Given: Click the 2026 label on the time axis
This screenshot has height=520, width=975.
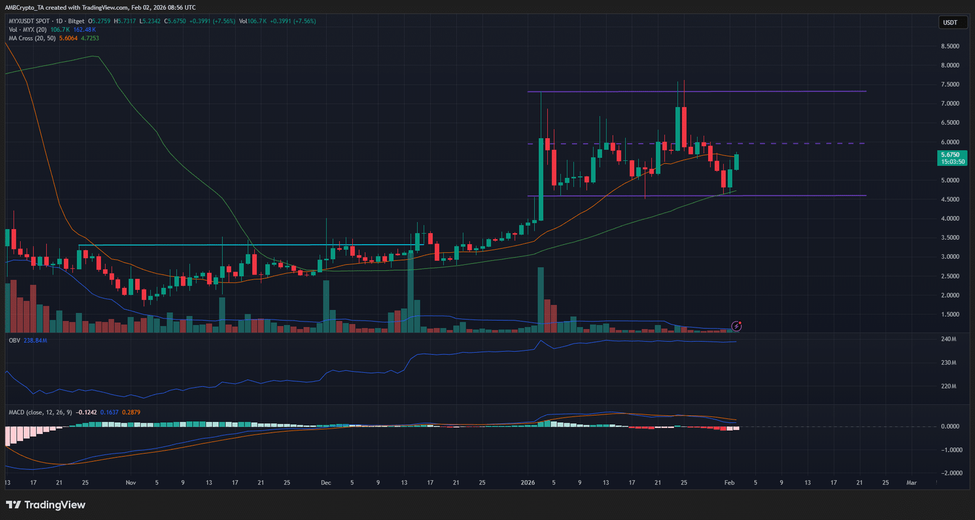Looking at the screenshot, I should click(528, 483).
